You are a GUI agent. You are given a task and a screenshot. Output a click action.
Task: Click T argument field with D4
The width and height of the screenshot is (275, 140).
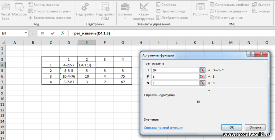coord(175,70)
